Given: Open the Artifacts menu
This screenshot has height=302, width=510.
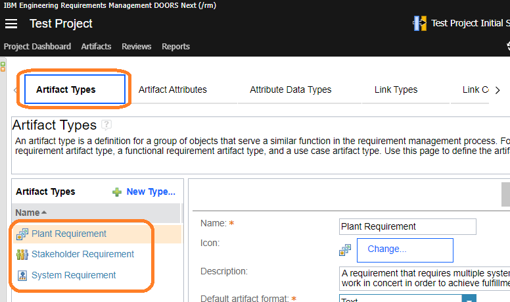Looking at the screenshot, I should pyautogui.click(x=96, y=47).
